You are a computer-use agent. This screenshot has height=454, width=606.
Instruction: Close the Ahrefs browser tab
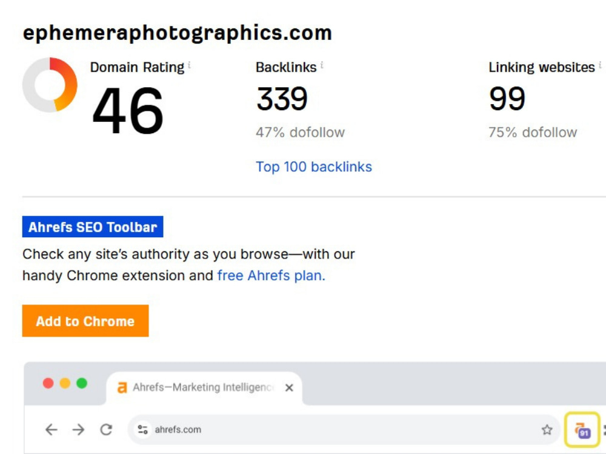289,387
